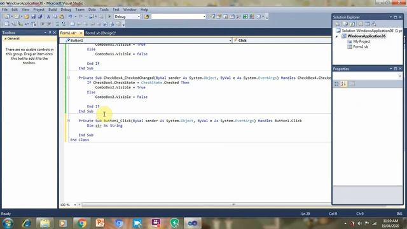Image resolution: width=407 pixels, height=229 pixels.
Task: Open the Data menu
Action: point(92,10)
